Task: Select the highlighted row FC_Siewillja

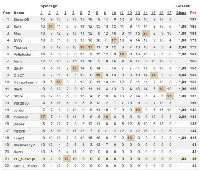Action: (100, 159)
